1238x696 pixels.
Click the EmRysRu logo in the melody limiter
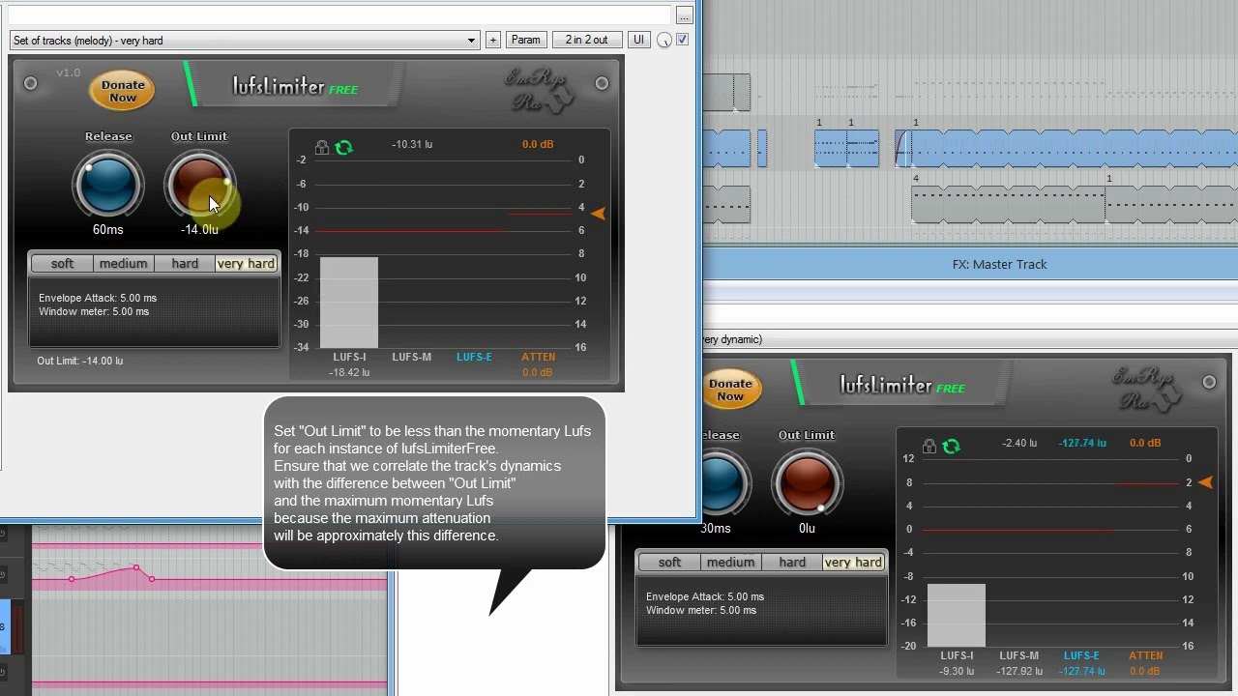click(540, 89)
